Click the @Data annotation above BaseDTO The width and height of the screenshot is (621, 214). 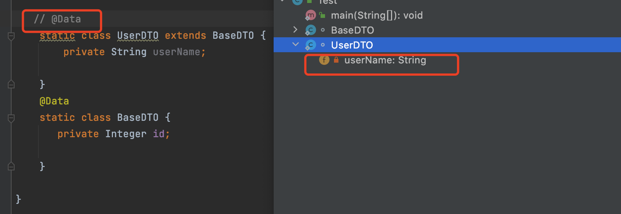click(54, 101)
